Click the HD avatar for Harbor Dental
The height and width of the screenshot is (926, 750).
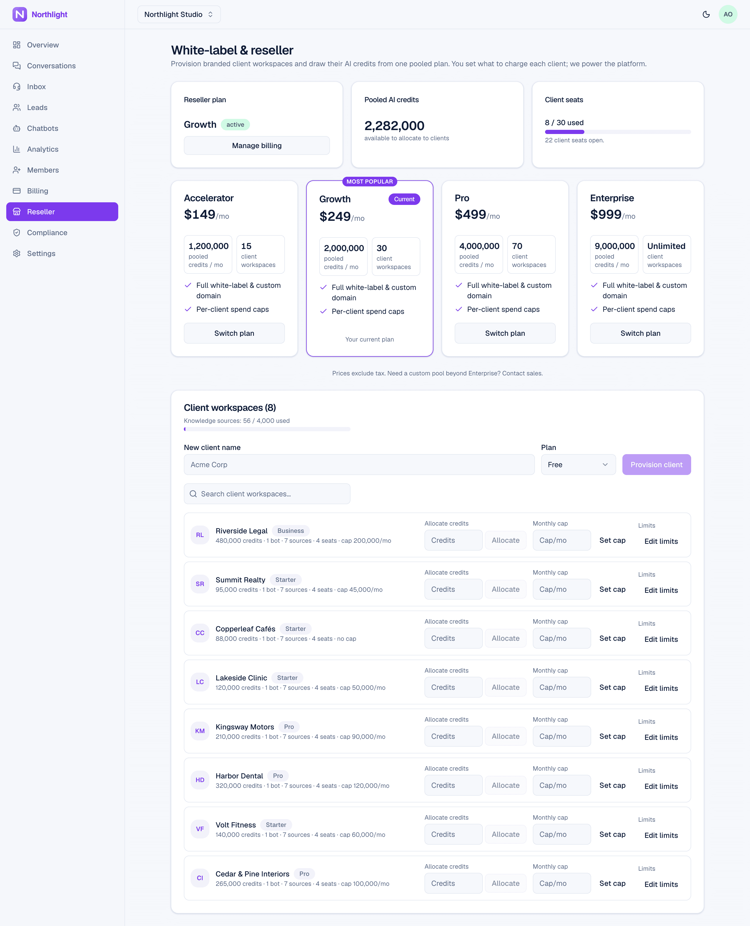[199, 780]
